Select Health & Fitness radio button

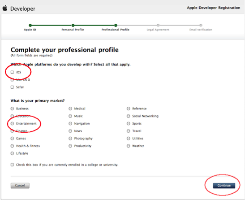(12, 146)
